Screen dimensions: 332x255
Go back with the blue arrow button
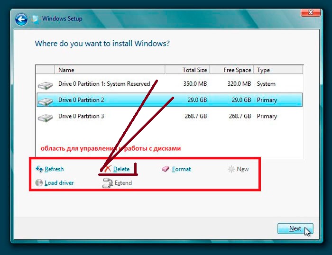coord(21,19)
